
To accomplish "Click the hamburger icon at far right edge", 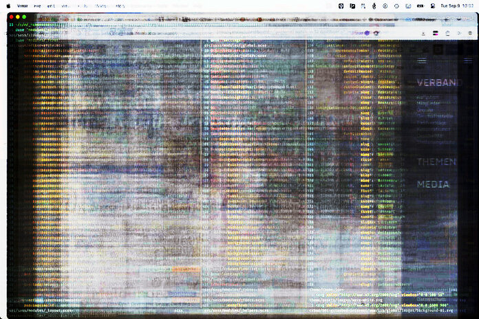I will click(x=469, y=60).
